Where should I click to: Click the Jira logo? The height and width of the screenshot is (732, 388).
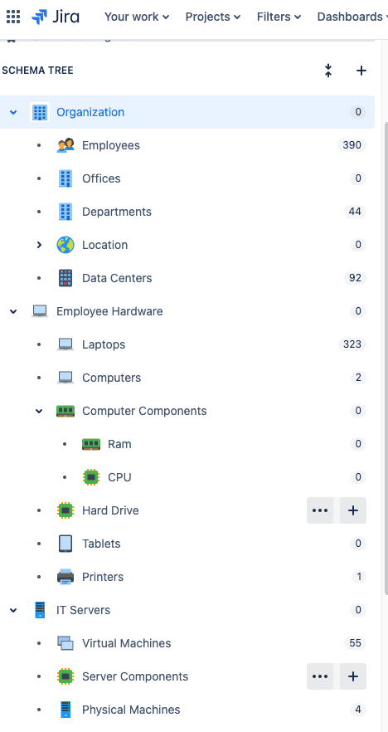55,17
